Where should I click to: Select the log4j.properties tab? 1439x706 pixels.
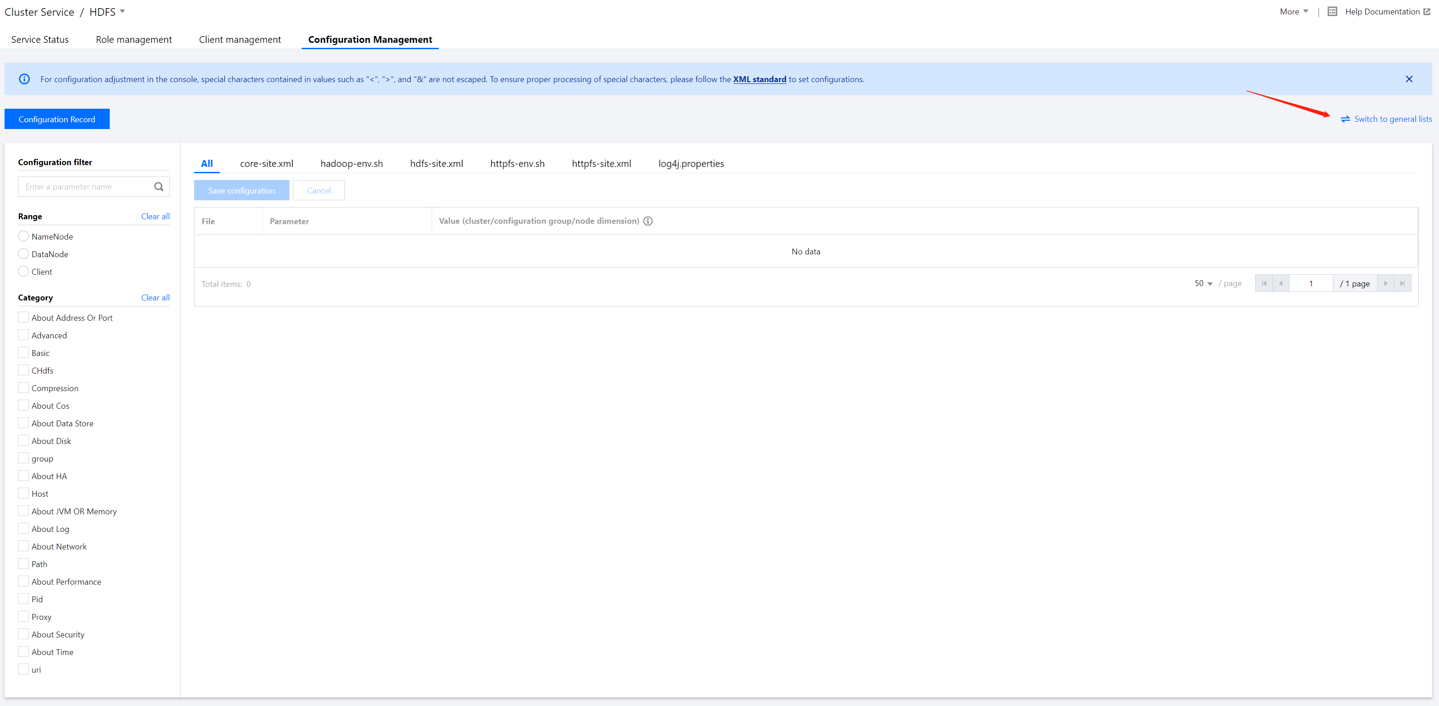tap(691, 163)
